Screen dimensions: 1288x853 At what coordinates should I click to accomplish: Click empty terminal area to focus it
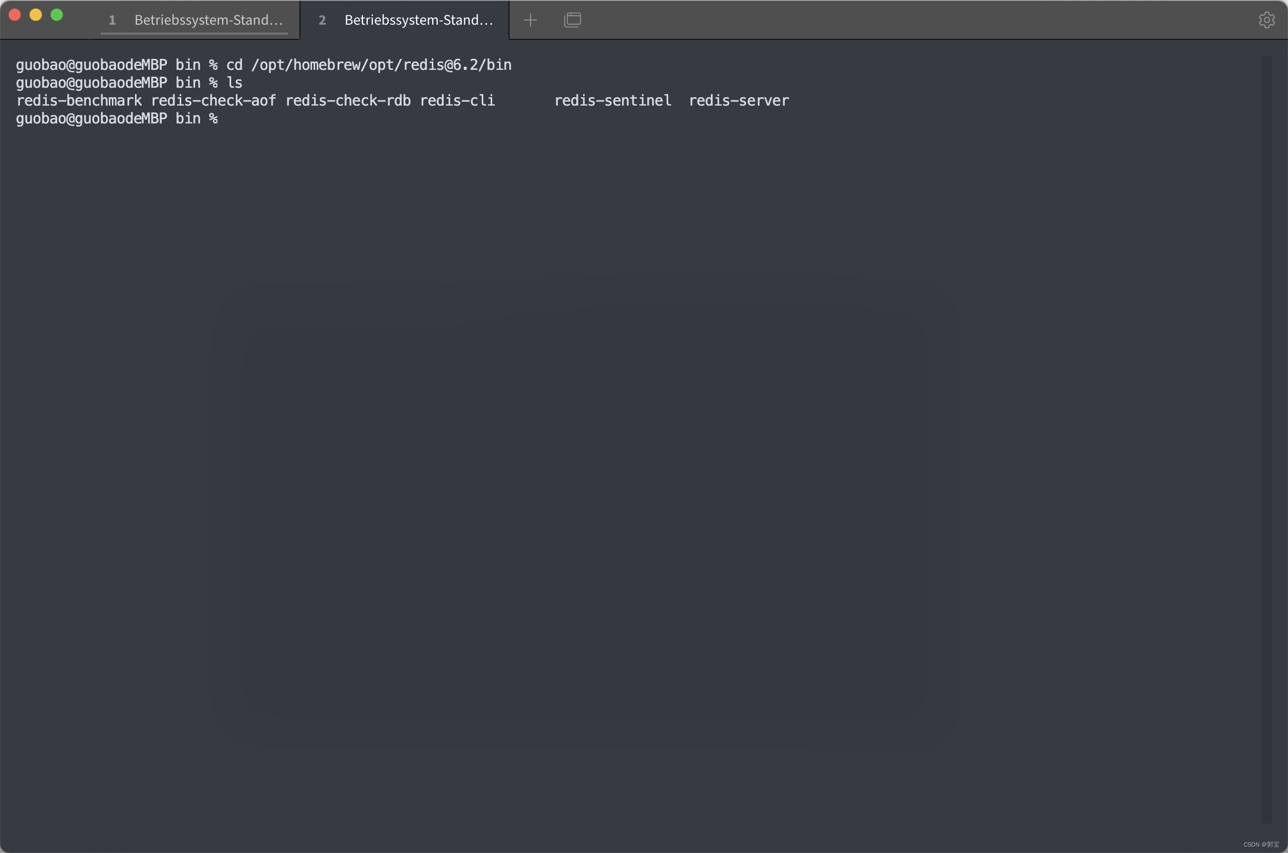point(653,435)
